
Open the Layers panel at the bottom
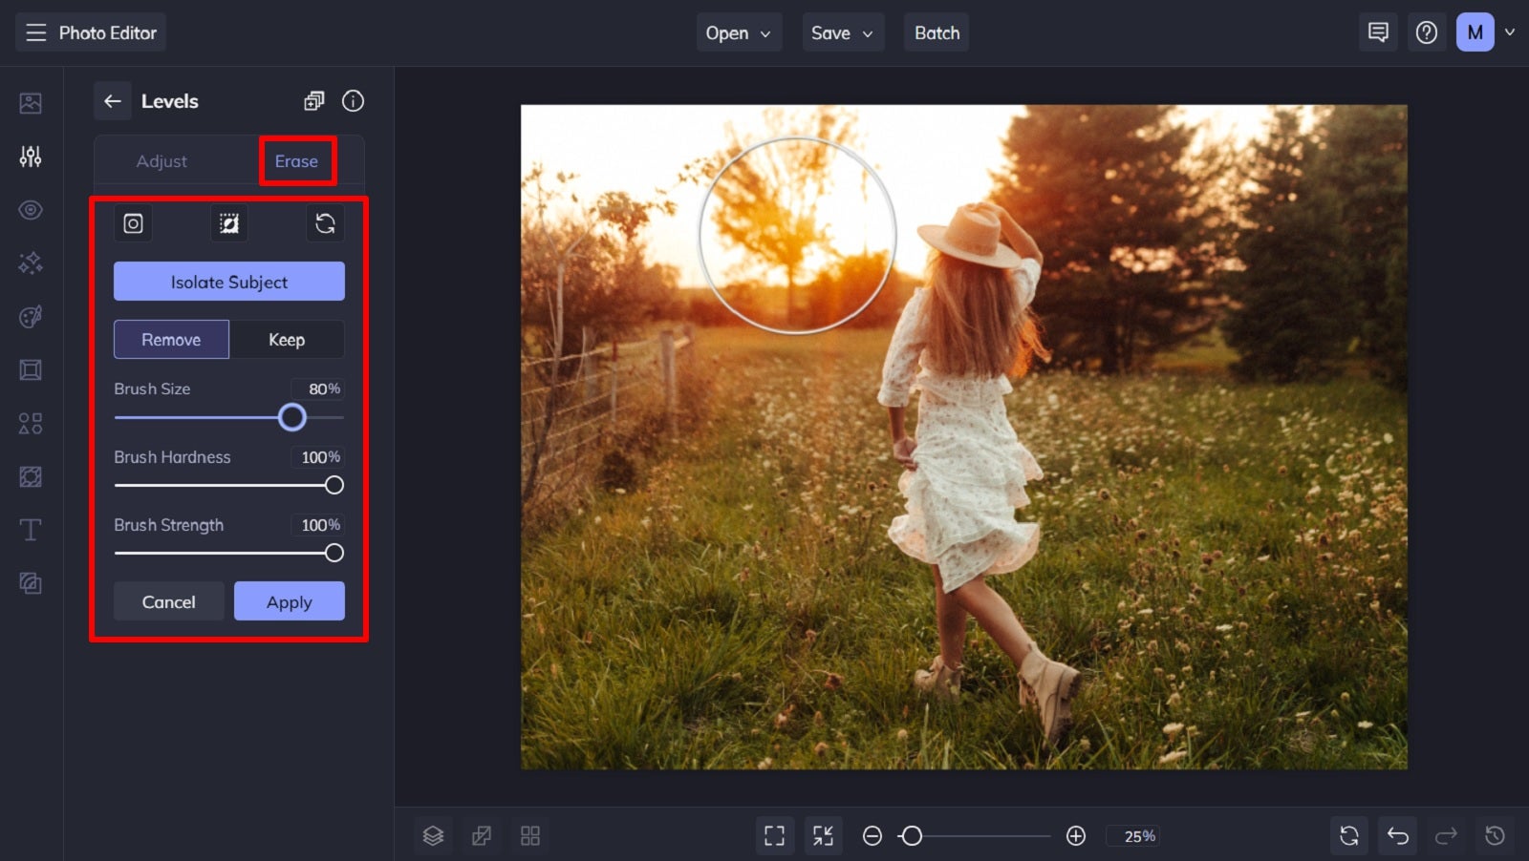(x=433, y=835)
